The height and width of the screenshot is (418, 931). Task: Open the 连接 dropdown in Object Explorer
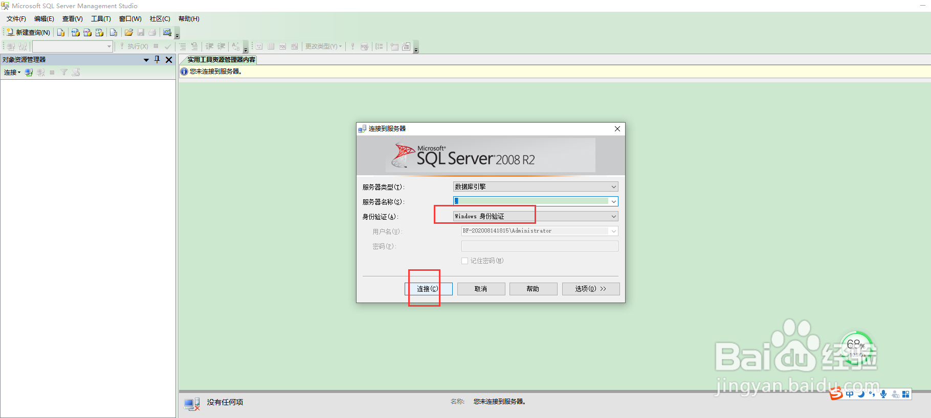(x=12, y=73)
